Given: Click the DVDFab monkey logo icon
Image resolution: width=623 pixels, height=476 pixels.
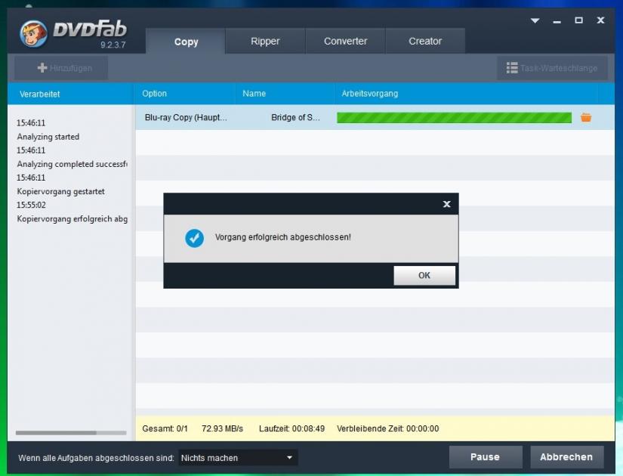Looking at the screenshot, I should click(33, 34).
